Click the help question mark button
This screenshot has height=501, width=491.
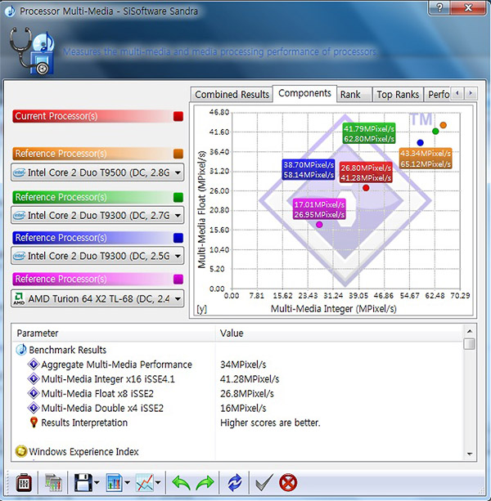pyautogui.click(x=439, y=7)
